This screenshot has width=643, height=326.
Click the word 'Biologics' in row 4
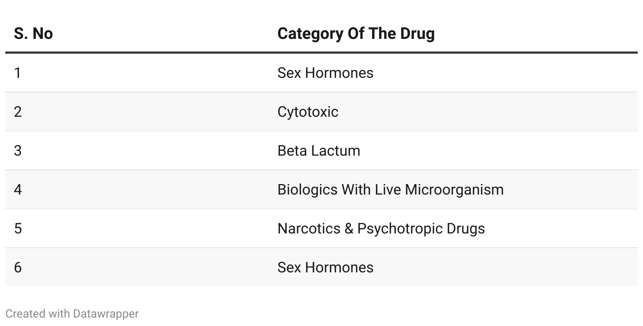(307, 189)
